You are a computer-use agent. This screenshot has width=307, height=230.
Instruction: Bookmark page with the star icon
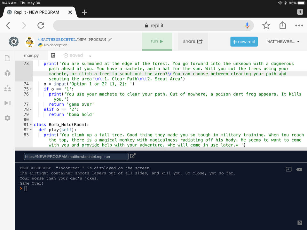[266, 26]
